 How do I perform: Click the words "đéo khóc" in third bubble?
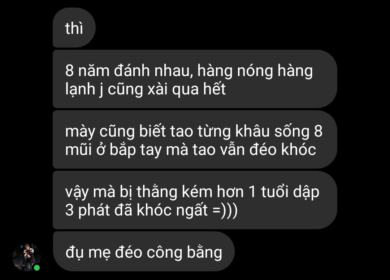[282, 149]
